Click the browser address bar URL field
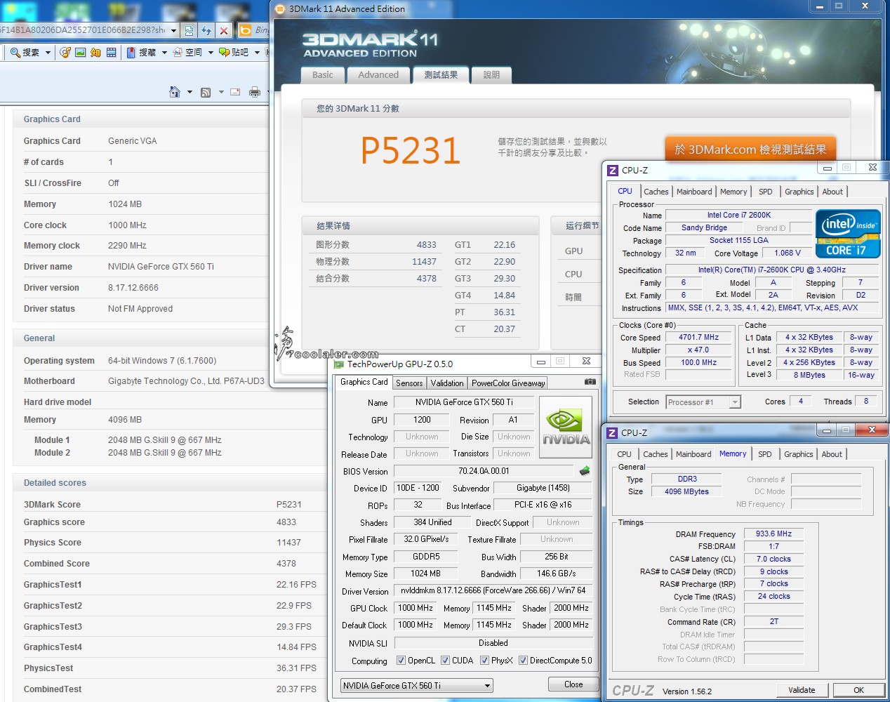 pyautogui.click(x=83, y=30)
